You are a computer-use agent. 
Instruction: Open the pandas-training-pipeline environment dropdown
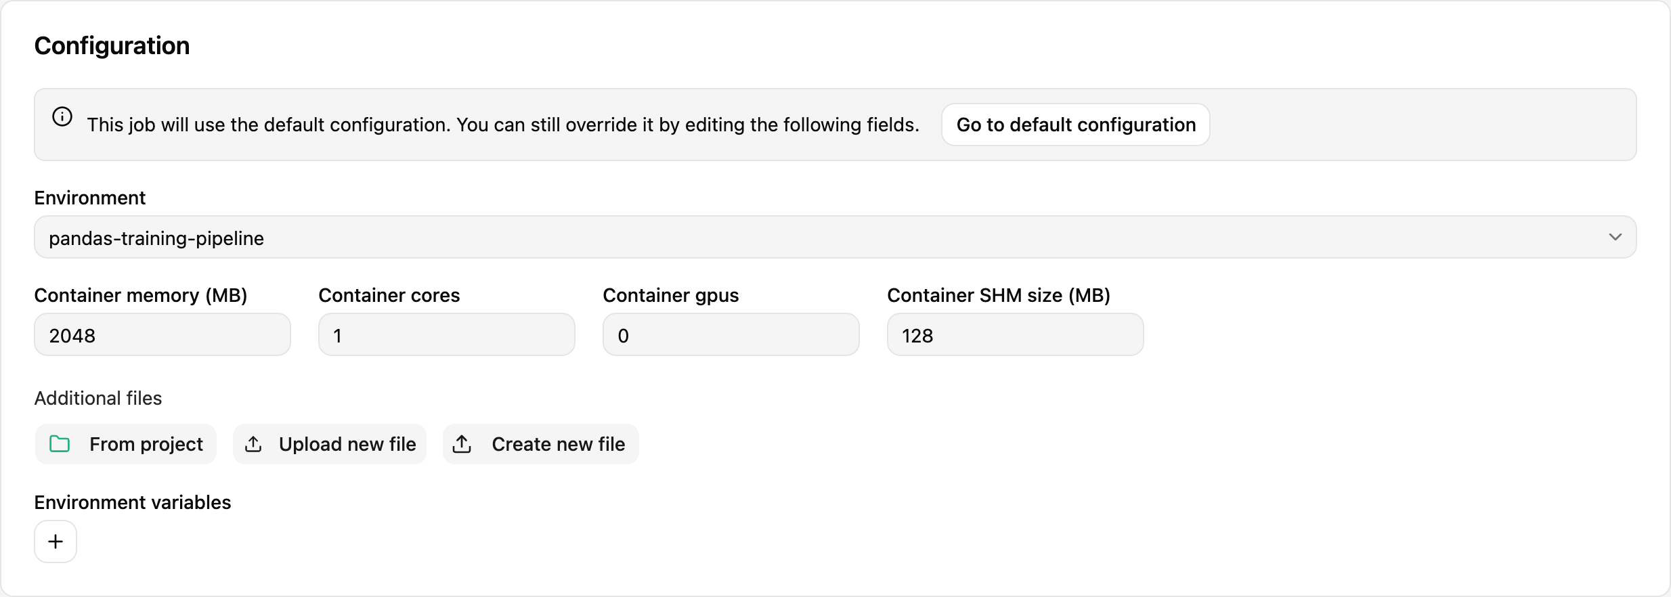[835, 237]
